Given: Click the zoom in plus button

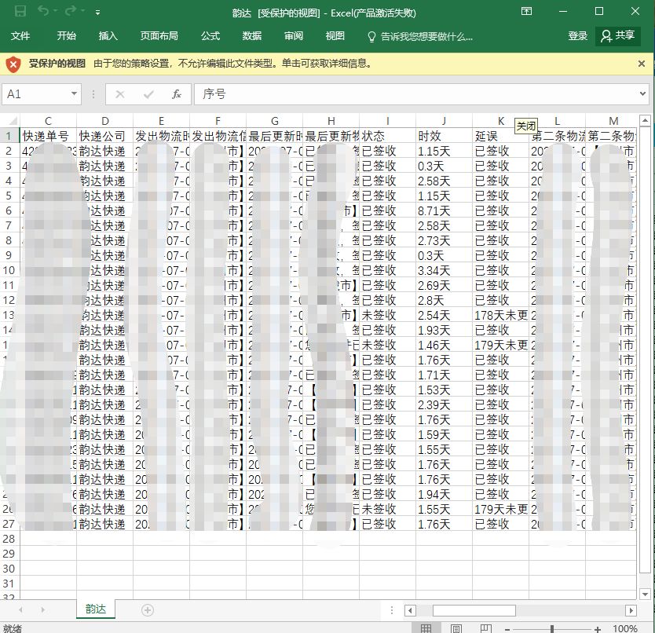Looking at the screenshot, I should [x=598, y=629].
